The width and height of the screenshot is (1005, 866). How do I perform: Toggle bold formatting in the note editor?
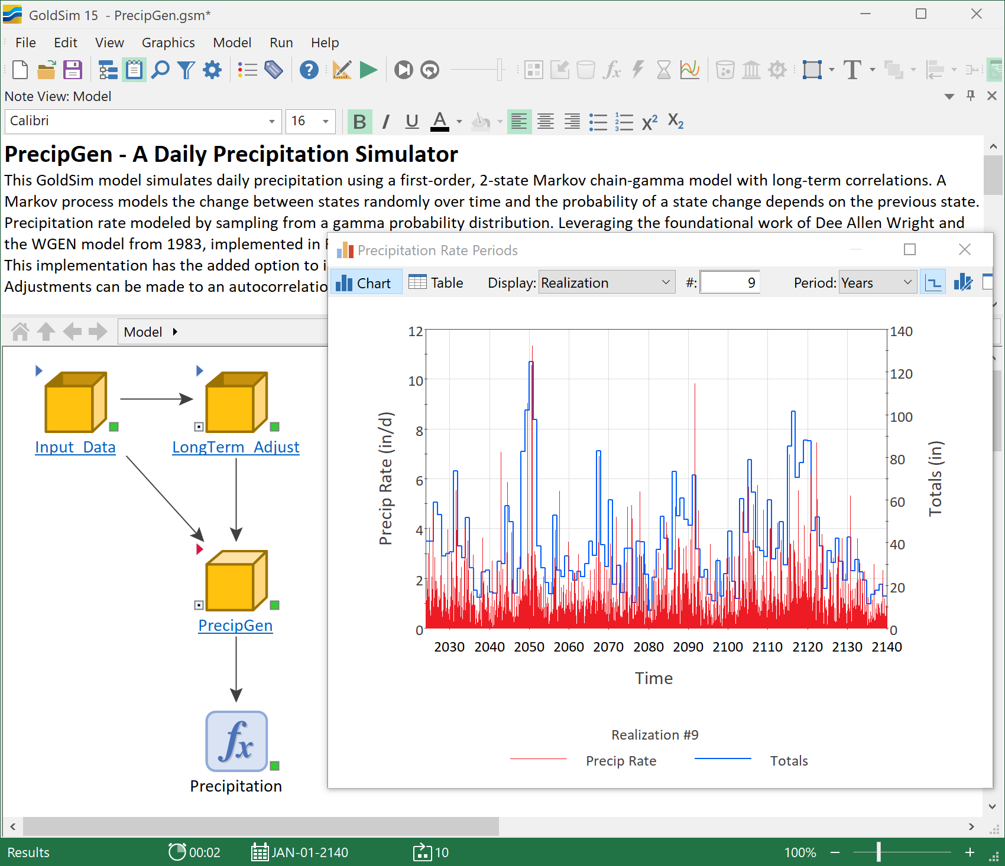pos(359,122)
